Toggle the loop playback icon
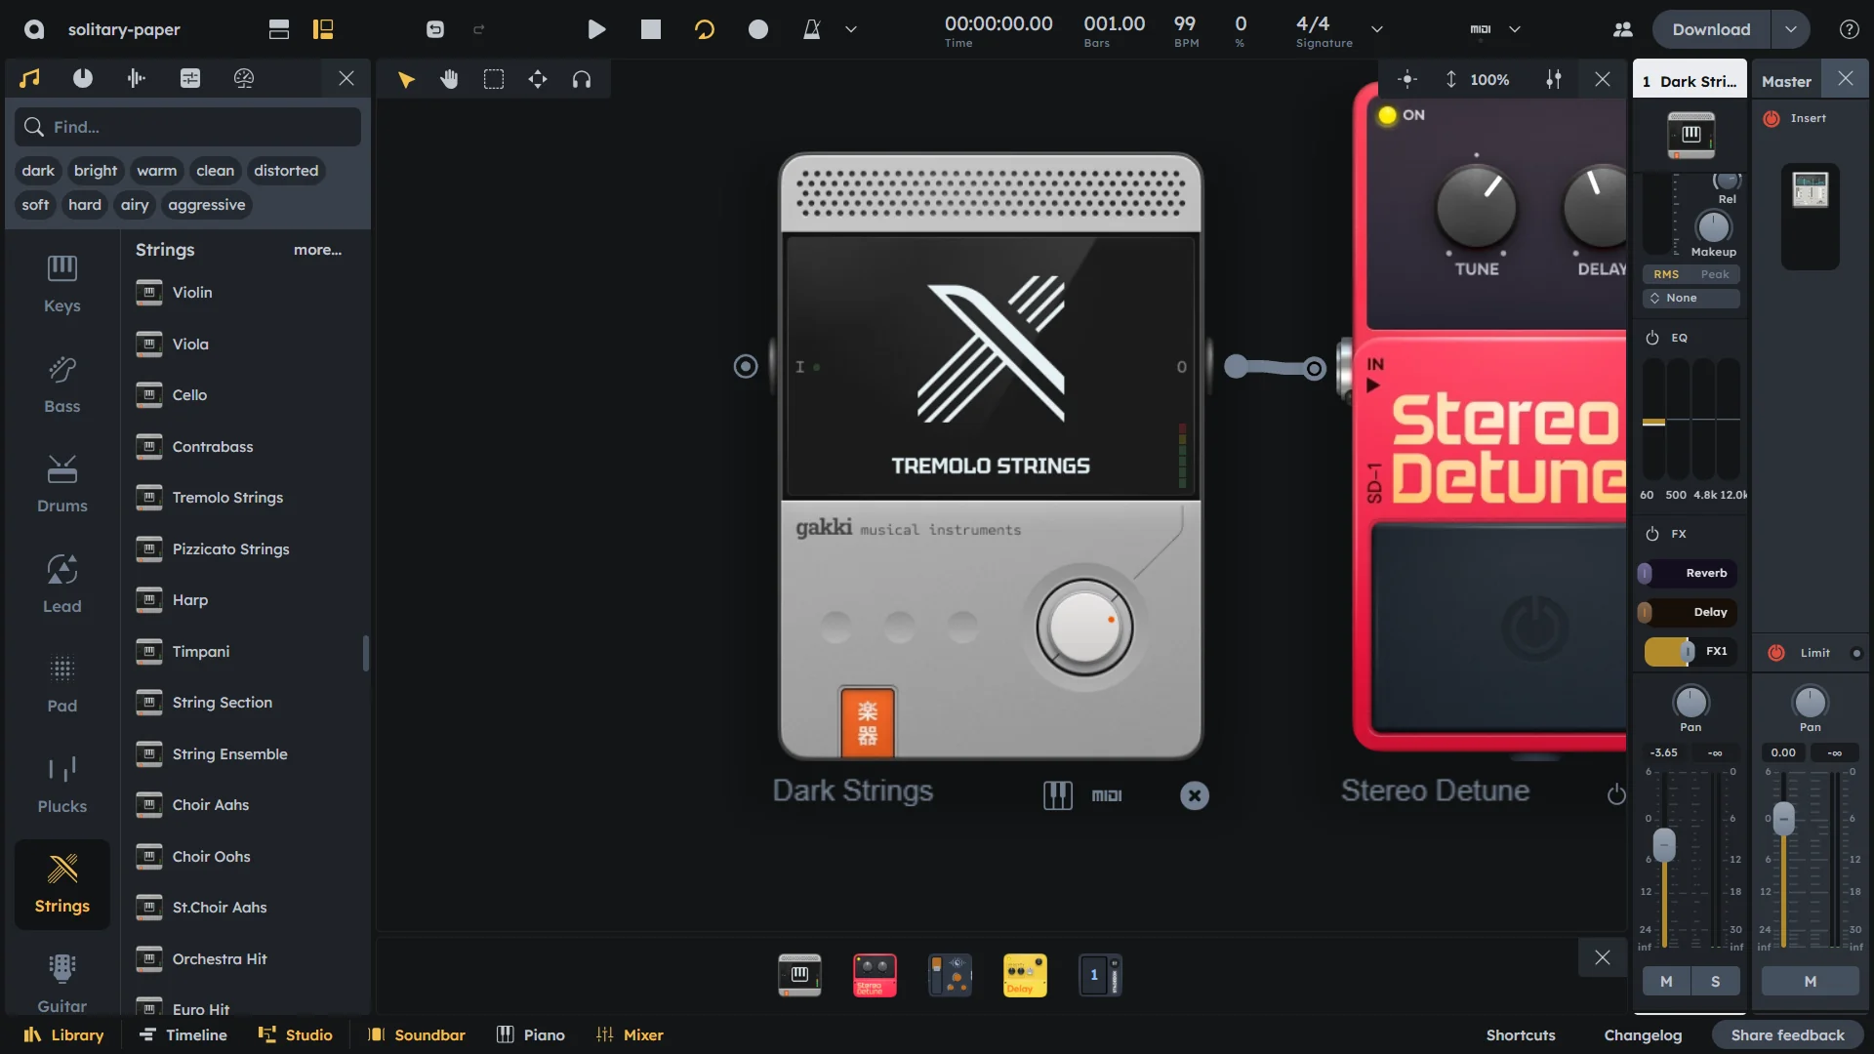1874x1054 pixels. tap(704, 29)
